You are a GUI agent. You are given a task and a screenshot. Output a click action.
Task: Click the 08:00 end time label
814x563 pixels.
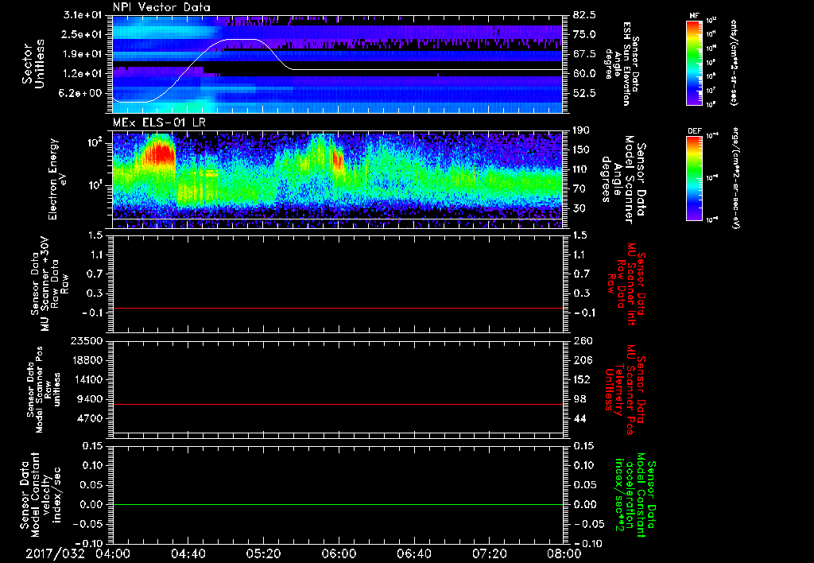[x=564, y=553]
